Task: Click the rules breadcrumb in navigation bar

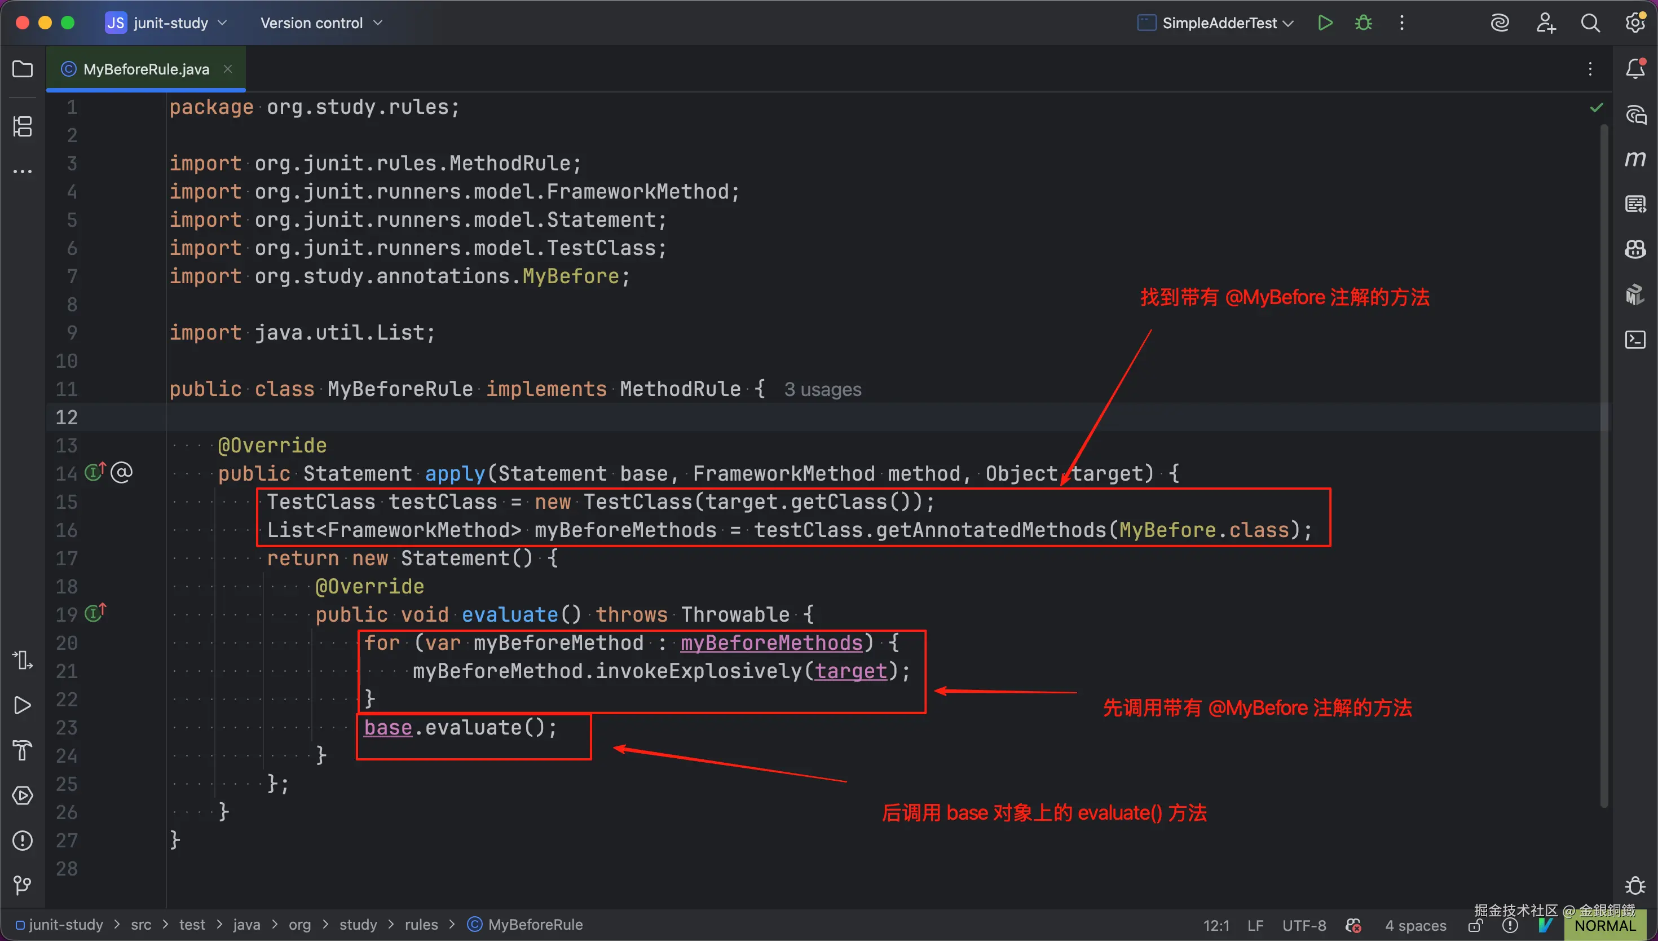Action: (421, 925)
